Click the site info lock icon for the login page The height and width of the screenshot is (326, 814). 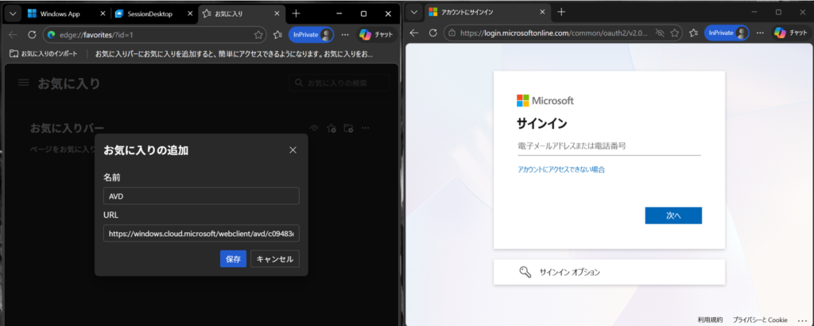tap(452, 33)
